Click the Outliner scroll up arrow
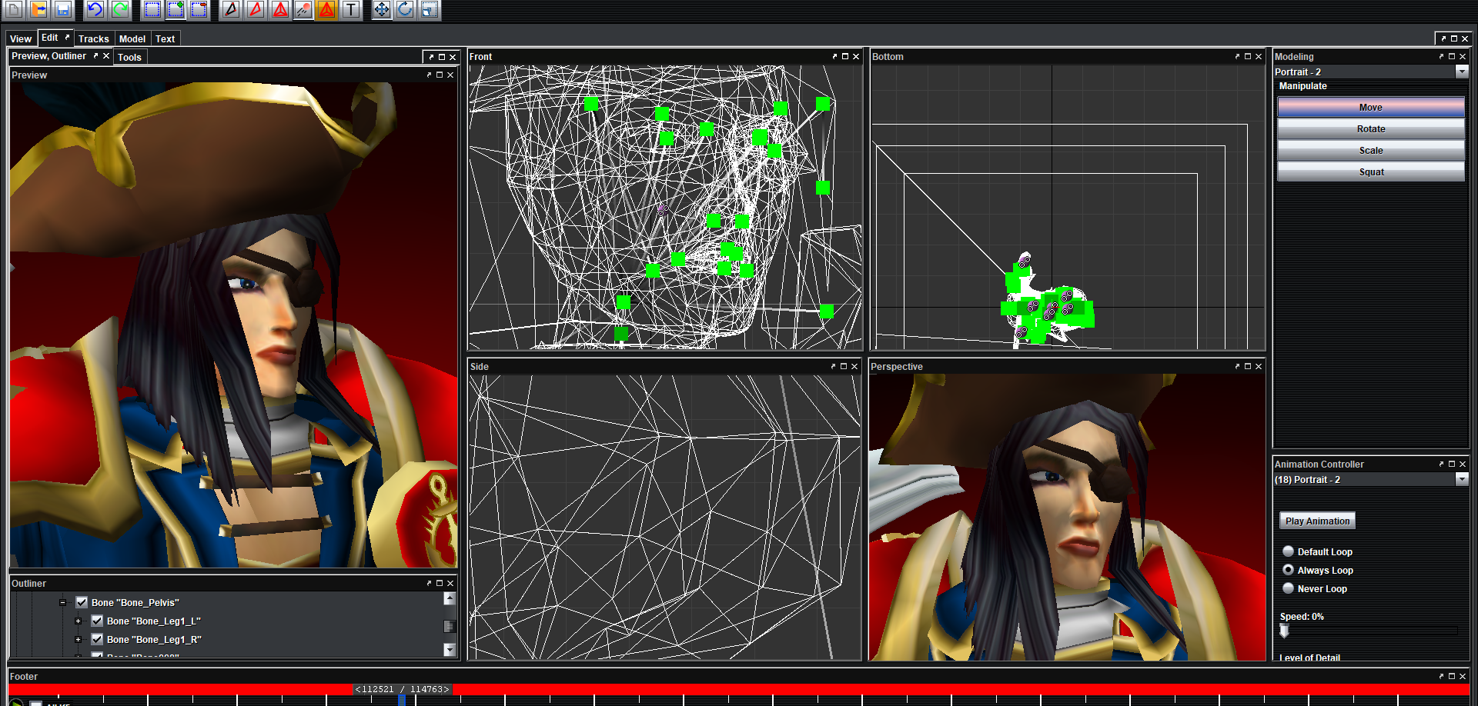This screenshot has height=706, width=1478. pyautogui.click(x=450, y=598)
